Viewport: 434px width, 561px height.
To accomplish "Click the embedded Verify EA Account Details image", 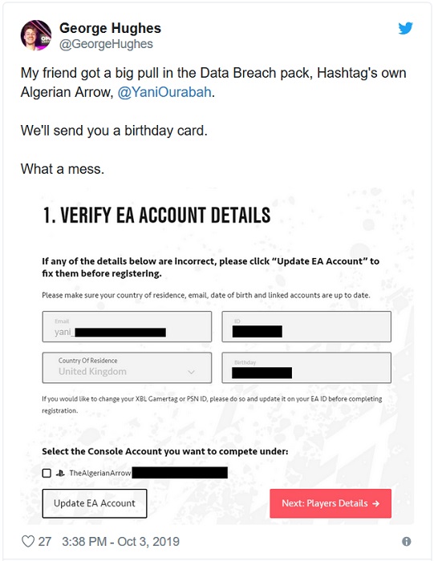I will click(217, 356).
